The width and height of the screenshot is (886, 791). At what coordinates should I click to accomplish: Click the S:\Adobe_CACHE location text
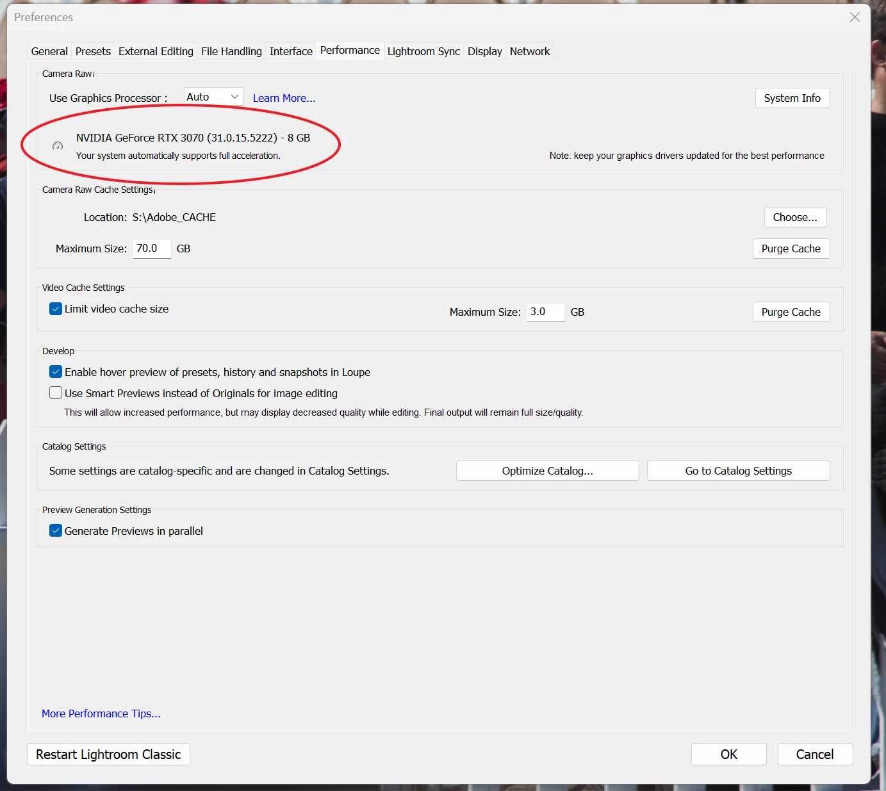point(174,217)
